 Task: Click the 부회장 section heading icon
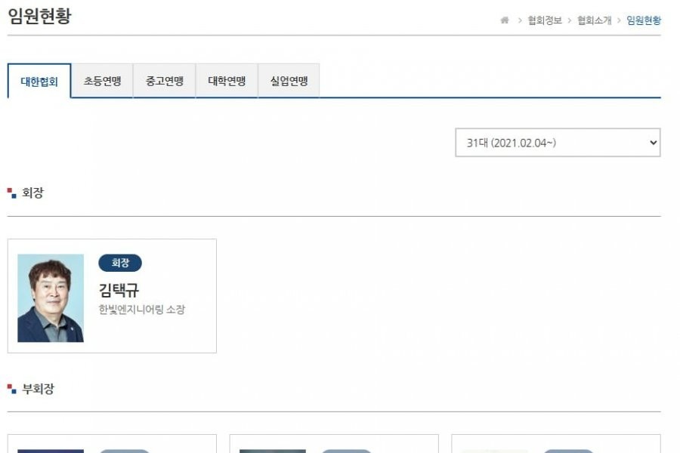point(11,389)
